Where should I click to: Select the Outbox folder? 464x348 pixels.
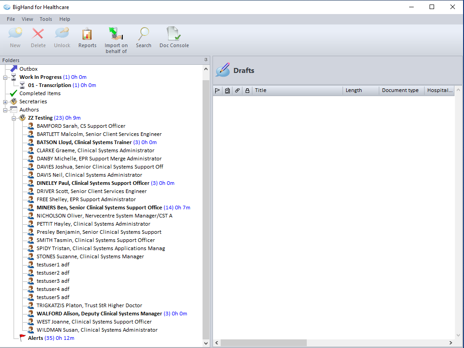tap(29, 69)
